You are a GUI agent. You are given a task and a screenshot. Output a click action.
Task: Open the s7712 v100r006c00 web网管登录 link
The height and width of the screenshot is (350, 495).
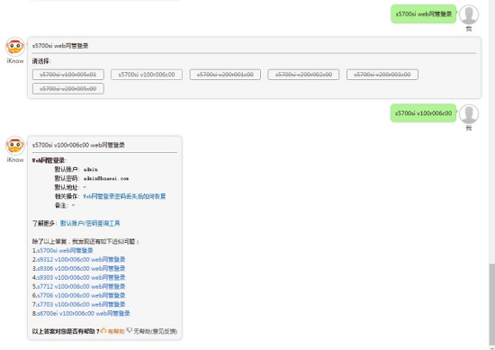[x=78, y=286]
